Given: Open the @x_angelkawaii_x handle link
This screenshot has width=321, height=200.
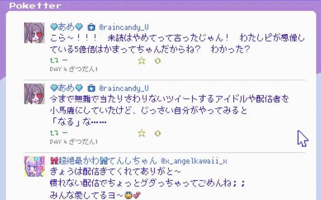Looking at the screenshot, I should coord(194,161).
